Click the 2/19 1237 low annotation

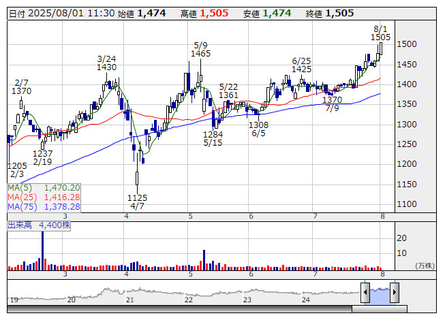coord(42,157)
